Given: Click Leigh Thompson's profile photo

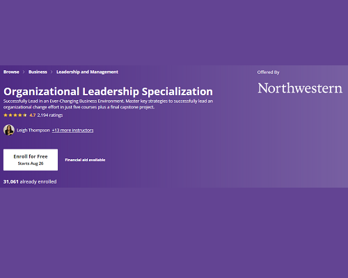Looking at the screenshot, I should (9, 130).
